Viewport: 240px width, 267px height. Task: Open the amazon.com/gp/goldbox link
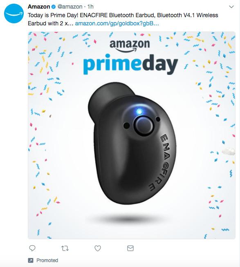(x=117, y=23)
